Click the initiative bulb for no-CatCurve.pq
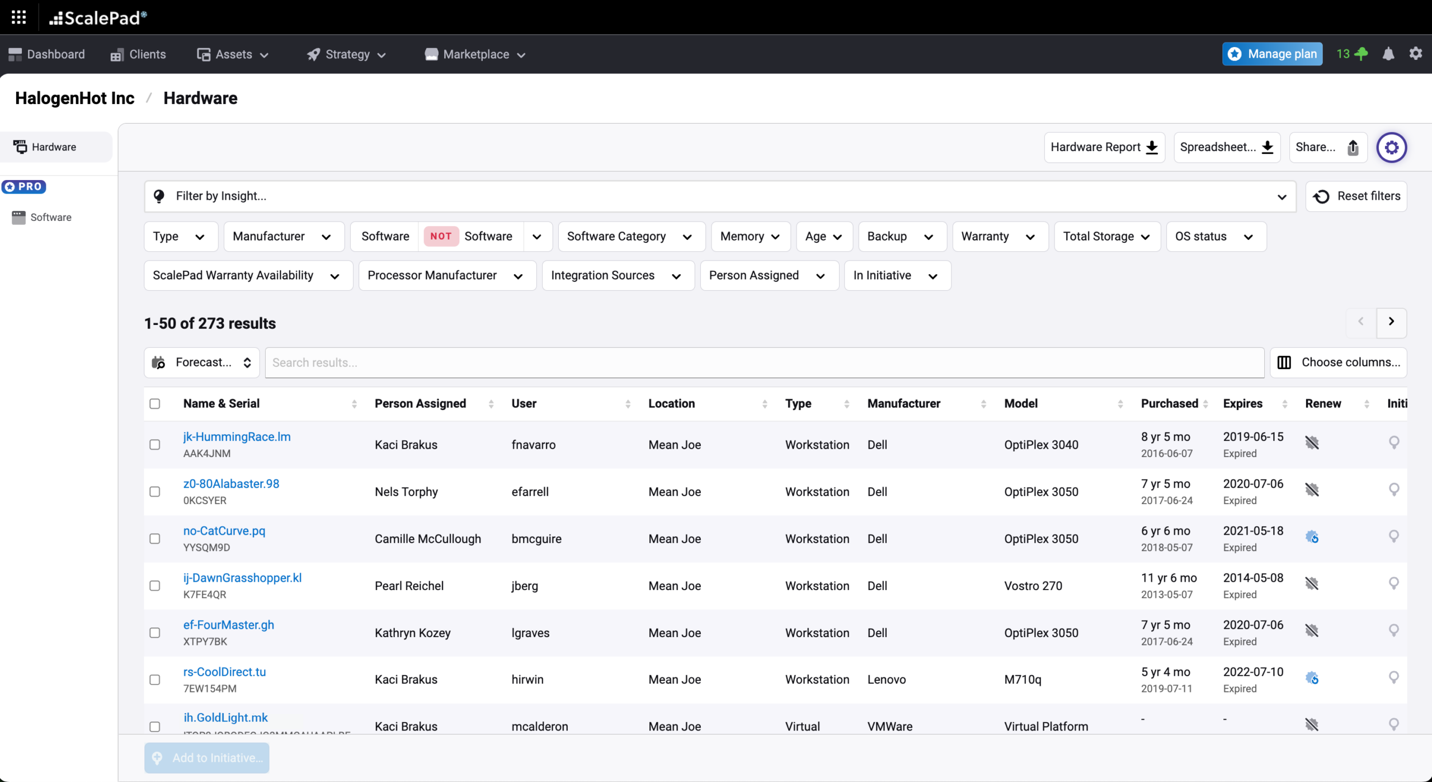1432x782 pixels. 1394,537
